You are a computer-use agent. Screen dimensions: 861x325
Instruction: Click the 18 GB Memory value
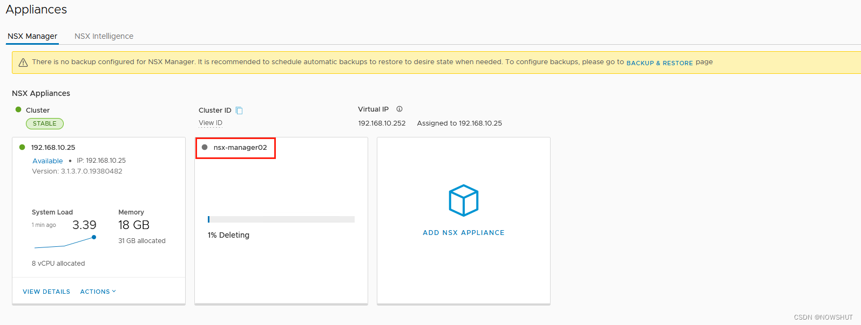(x=134, y=225)
